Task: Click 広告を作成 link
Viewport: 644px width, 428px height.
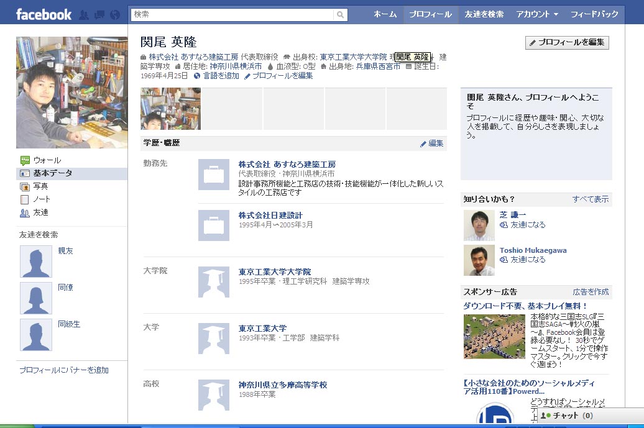Action: (x=591, y=292)
